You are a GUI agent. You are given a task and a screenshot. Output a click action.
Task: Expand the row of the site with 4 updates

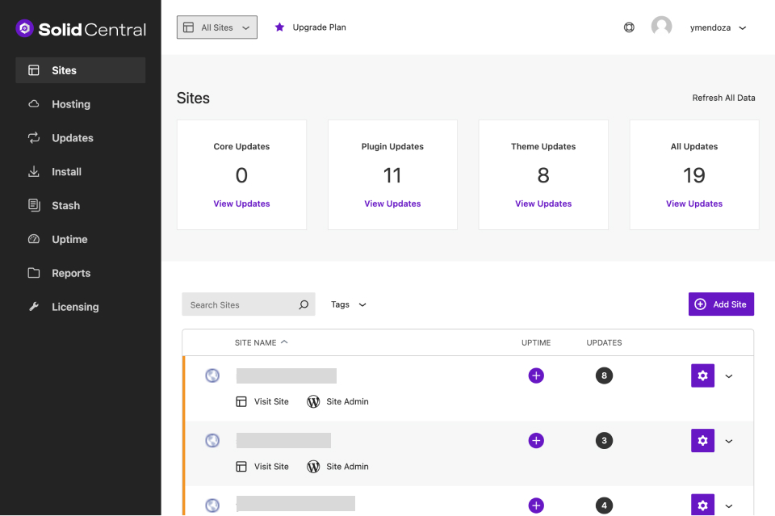[728, 506]
